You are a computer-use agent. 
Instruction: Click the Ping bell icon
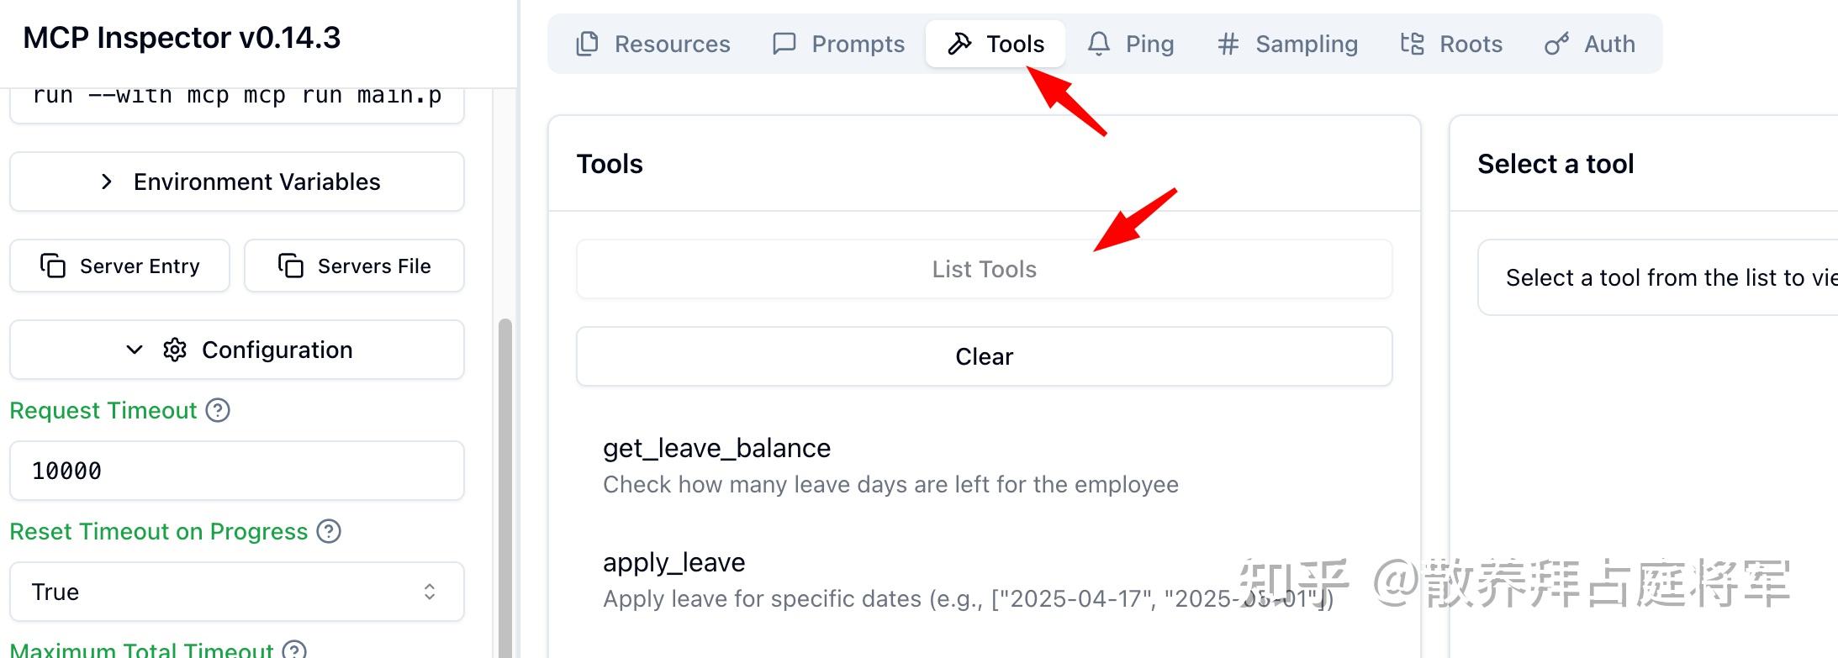[x=1098, y=44]
